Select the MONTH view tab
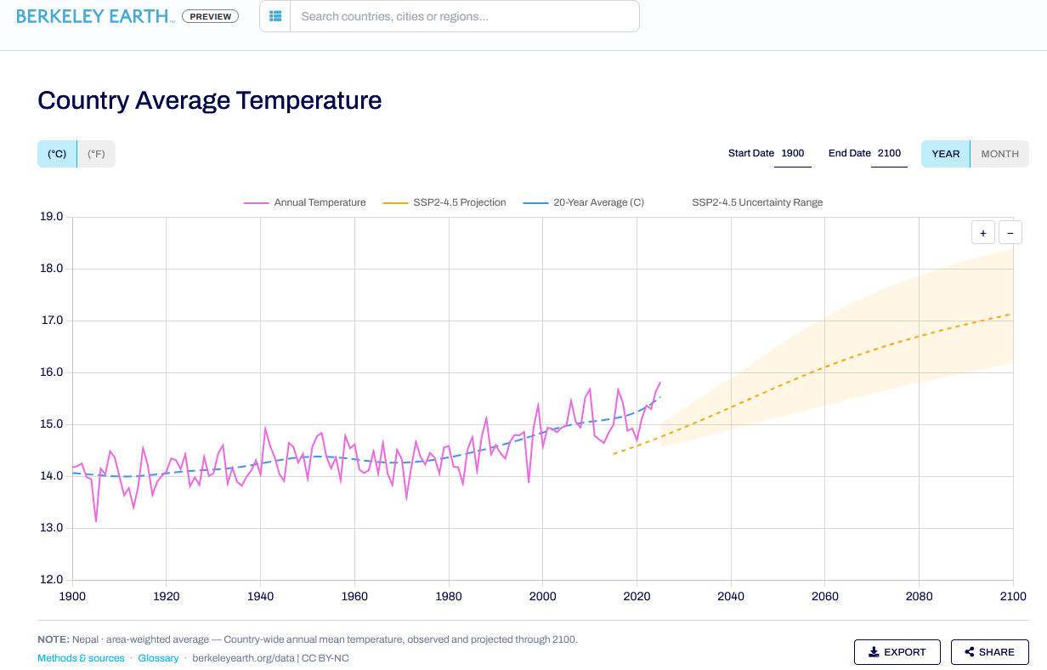The height and width of the screenshot is (670, 1047). pyautogui.click(x=1000, y=154)
